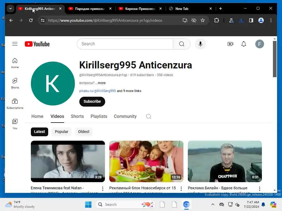The width and height of the screenshot is (282, 211).
Task: Click the install app icon in address bar
Action: tap(185, 20)
